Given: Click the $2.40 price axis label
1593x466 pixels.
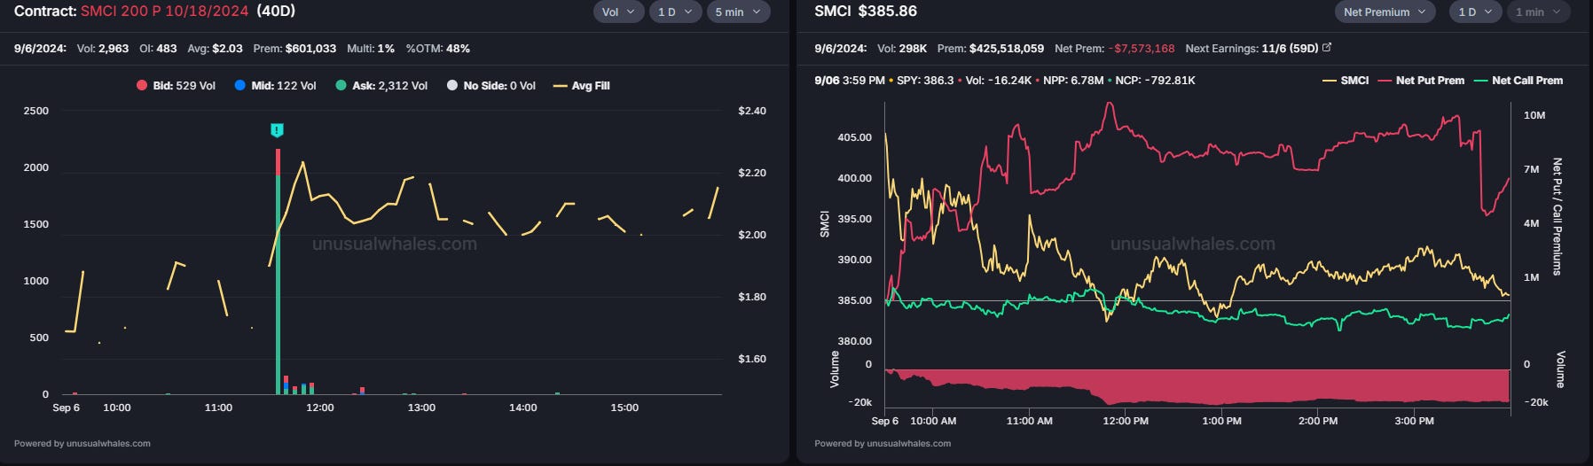Looking at the screenshot, I should click(752, 111).
